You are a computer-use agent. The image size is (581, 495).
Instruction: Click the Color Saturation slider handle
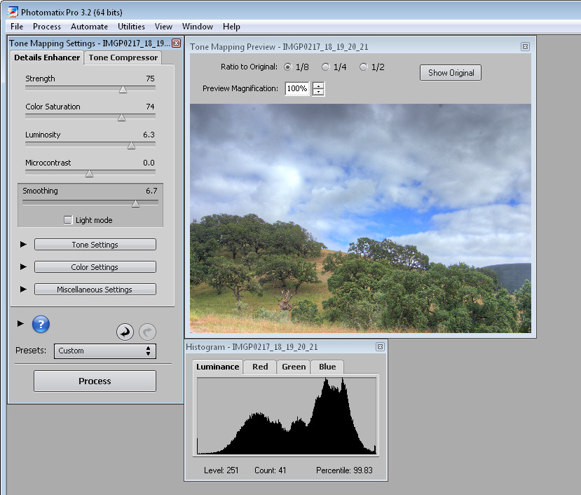point(121,118)
